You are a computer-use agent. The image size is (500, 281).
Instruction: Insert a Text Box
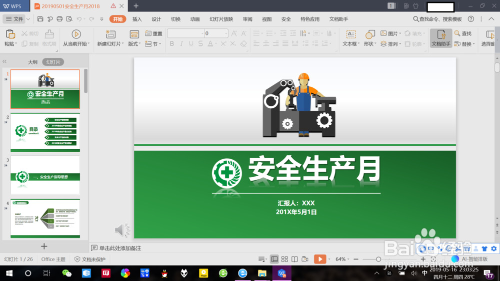[x=351, y=38]
